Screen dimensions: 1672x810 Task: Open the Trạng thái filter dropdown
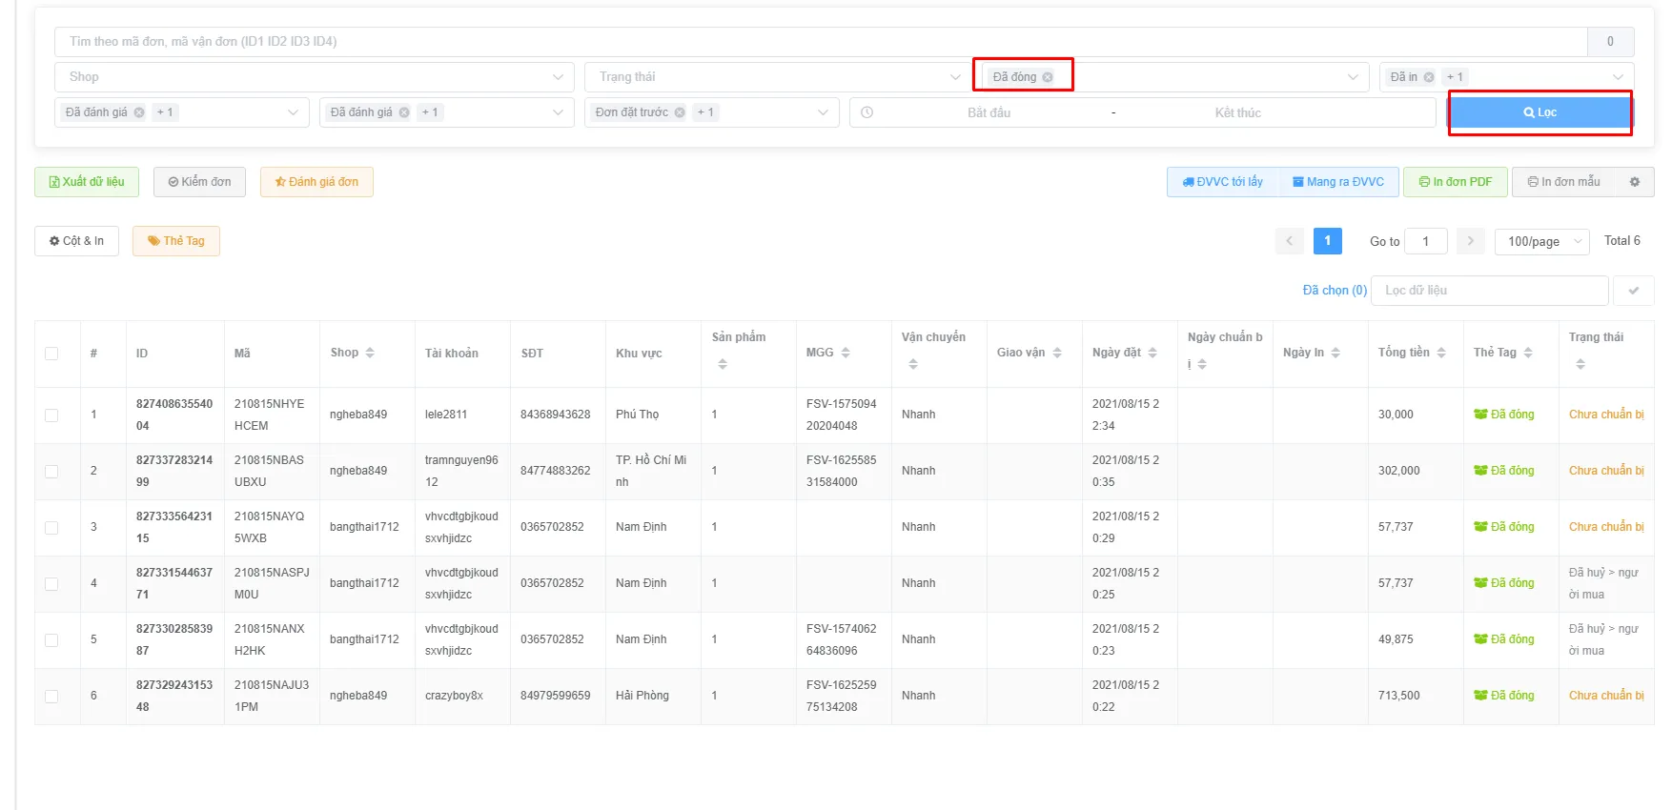pos(779,77)
